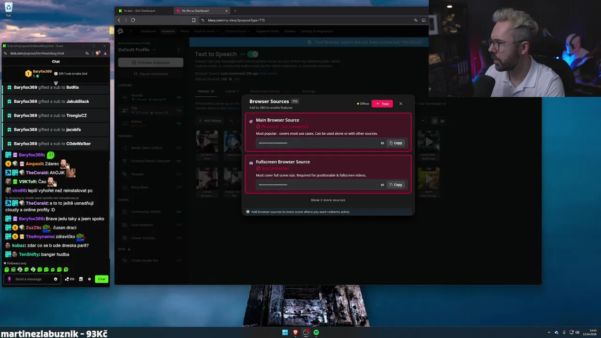Close the Browser Sources dialog
Image resolution: width=601 pixels, height=338 pixels.
point(401,104)
